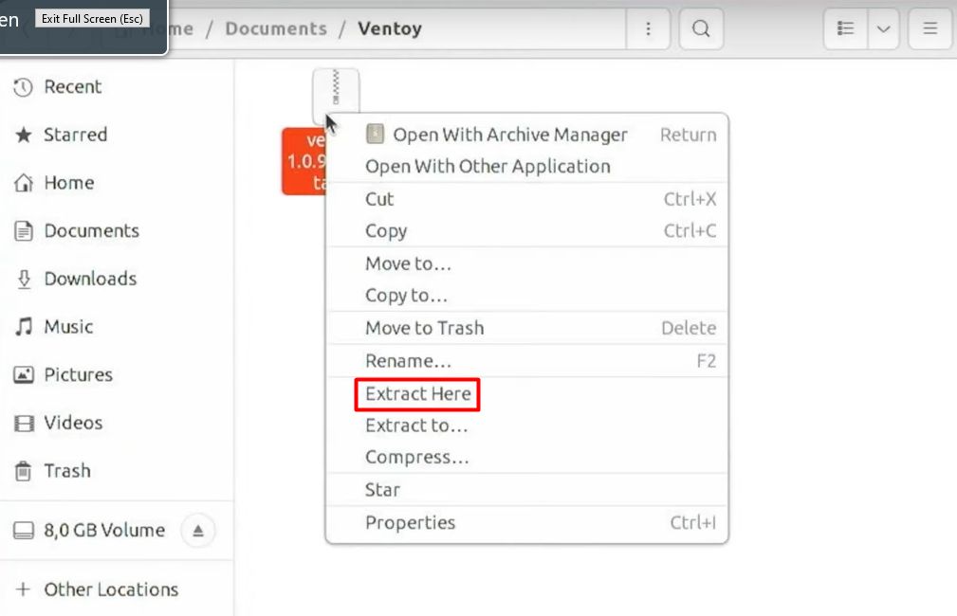Open the hamburger menu in the toolbar

click(x=929, y=28)
